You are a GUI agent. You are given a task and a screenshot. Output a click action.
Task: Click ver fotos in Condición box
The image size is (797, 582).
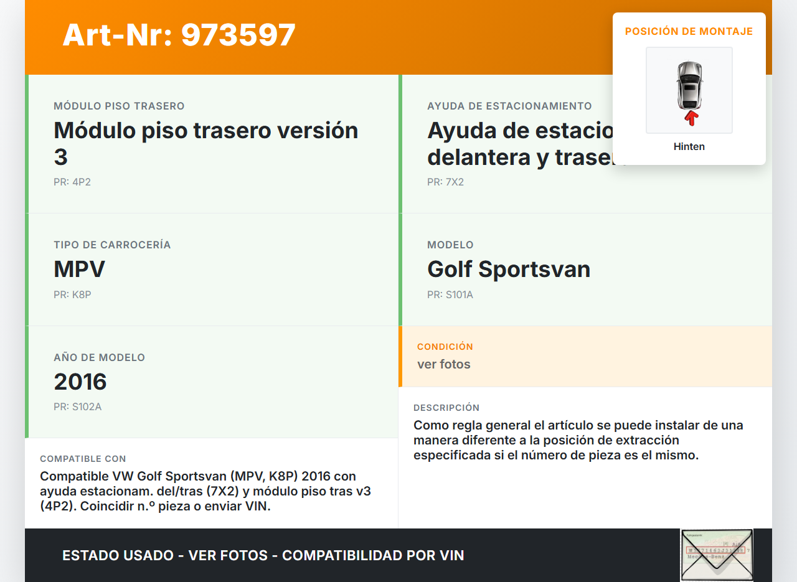point(443,365)
